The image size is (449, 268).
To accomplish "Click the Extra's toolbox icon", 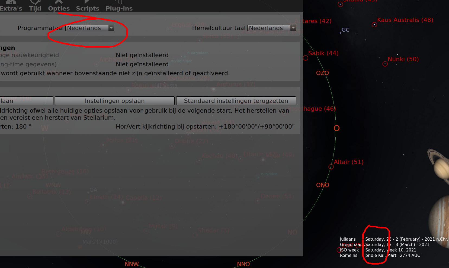I will pyautogui.click(x=10, y=3).
